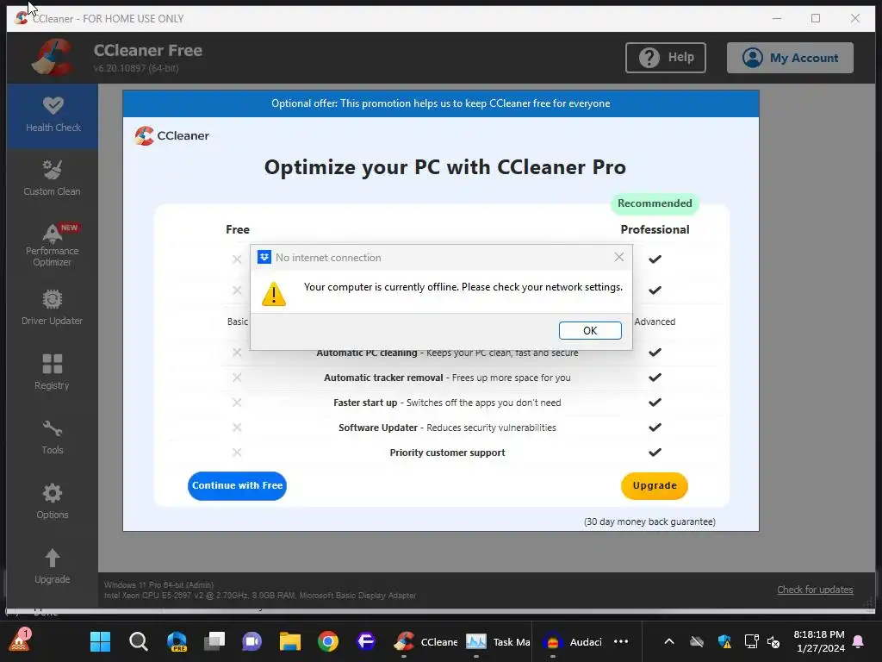The width and height of the screenshot is (882, 662).
Task: Open File Explorer from taskbar
Action: tap(290, 641)
